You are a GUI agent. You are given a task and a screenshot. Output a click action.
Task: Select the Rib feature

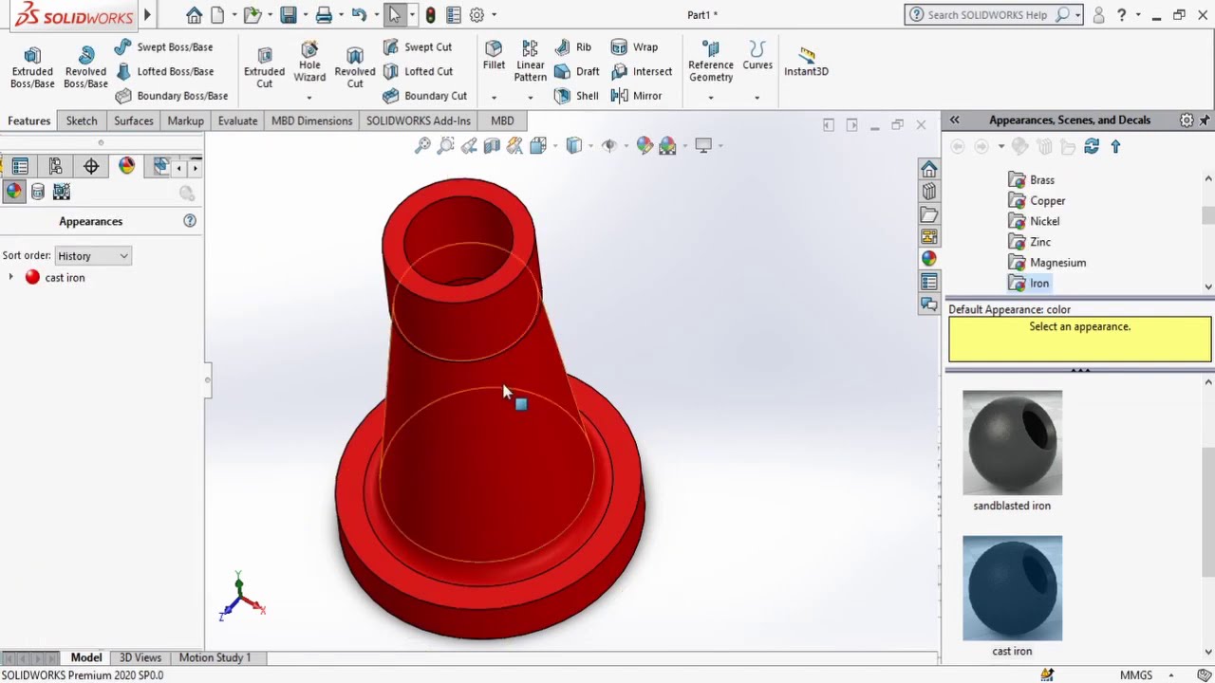click(573, 46)
